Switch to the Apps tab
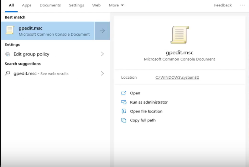The image size is (249, 167). (27, 5)
